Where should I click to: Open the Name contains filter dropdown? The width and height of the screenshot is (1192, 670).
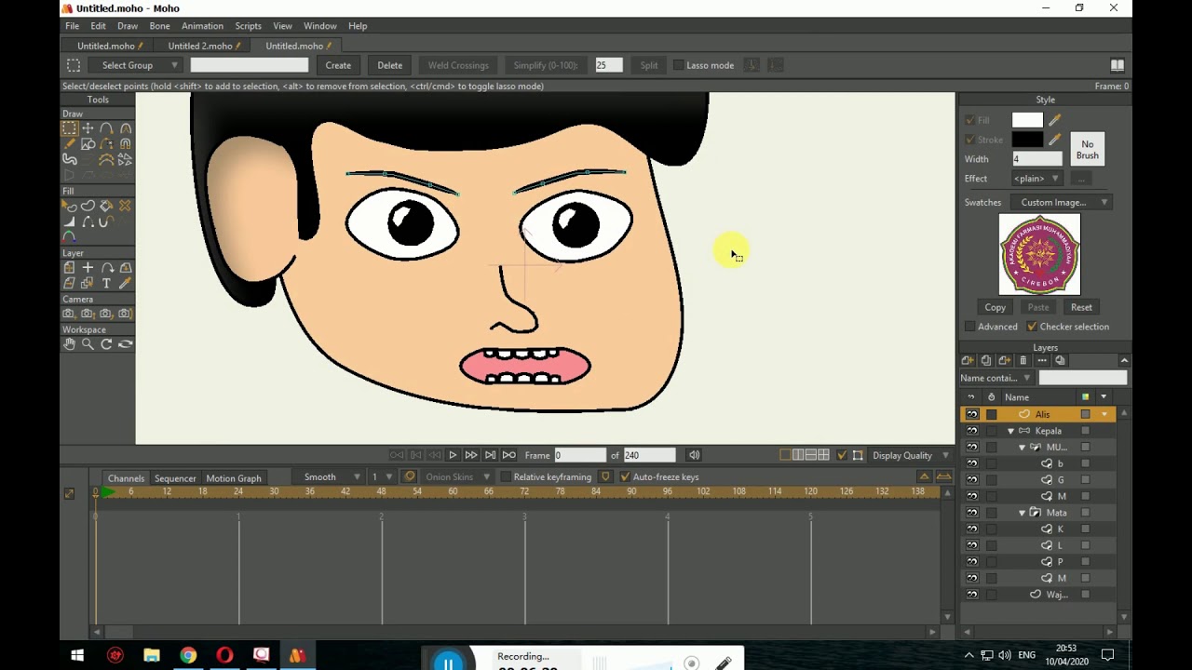click(x=996, y=378)
